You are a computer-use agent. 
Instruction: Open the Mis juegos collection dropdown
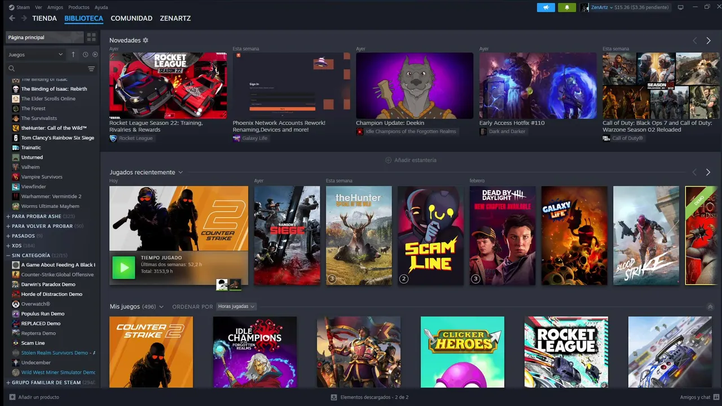[x=161, y=307]
